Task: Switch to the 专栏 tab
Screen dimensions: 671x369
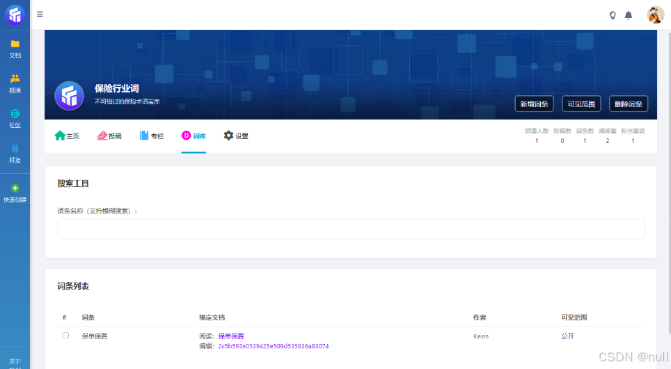Action: point(152,136)
